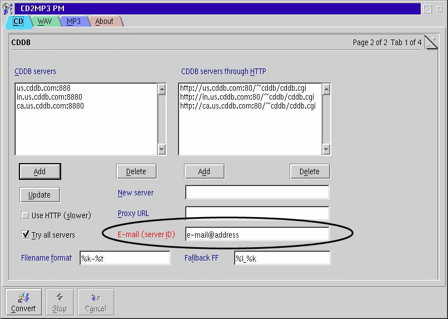Select http://ca.us.cddb.com:80/~cddb/cddb.cgi entry
Viewport: 448px width, 319px height.
click(250, 106)
